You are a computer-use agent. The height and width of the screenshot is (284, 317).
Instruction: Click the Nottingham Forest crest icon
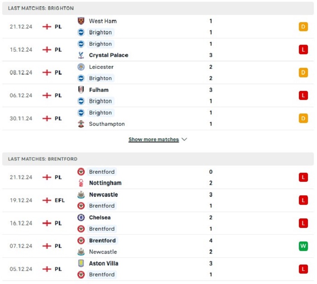coord(81,183)
